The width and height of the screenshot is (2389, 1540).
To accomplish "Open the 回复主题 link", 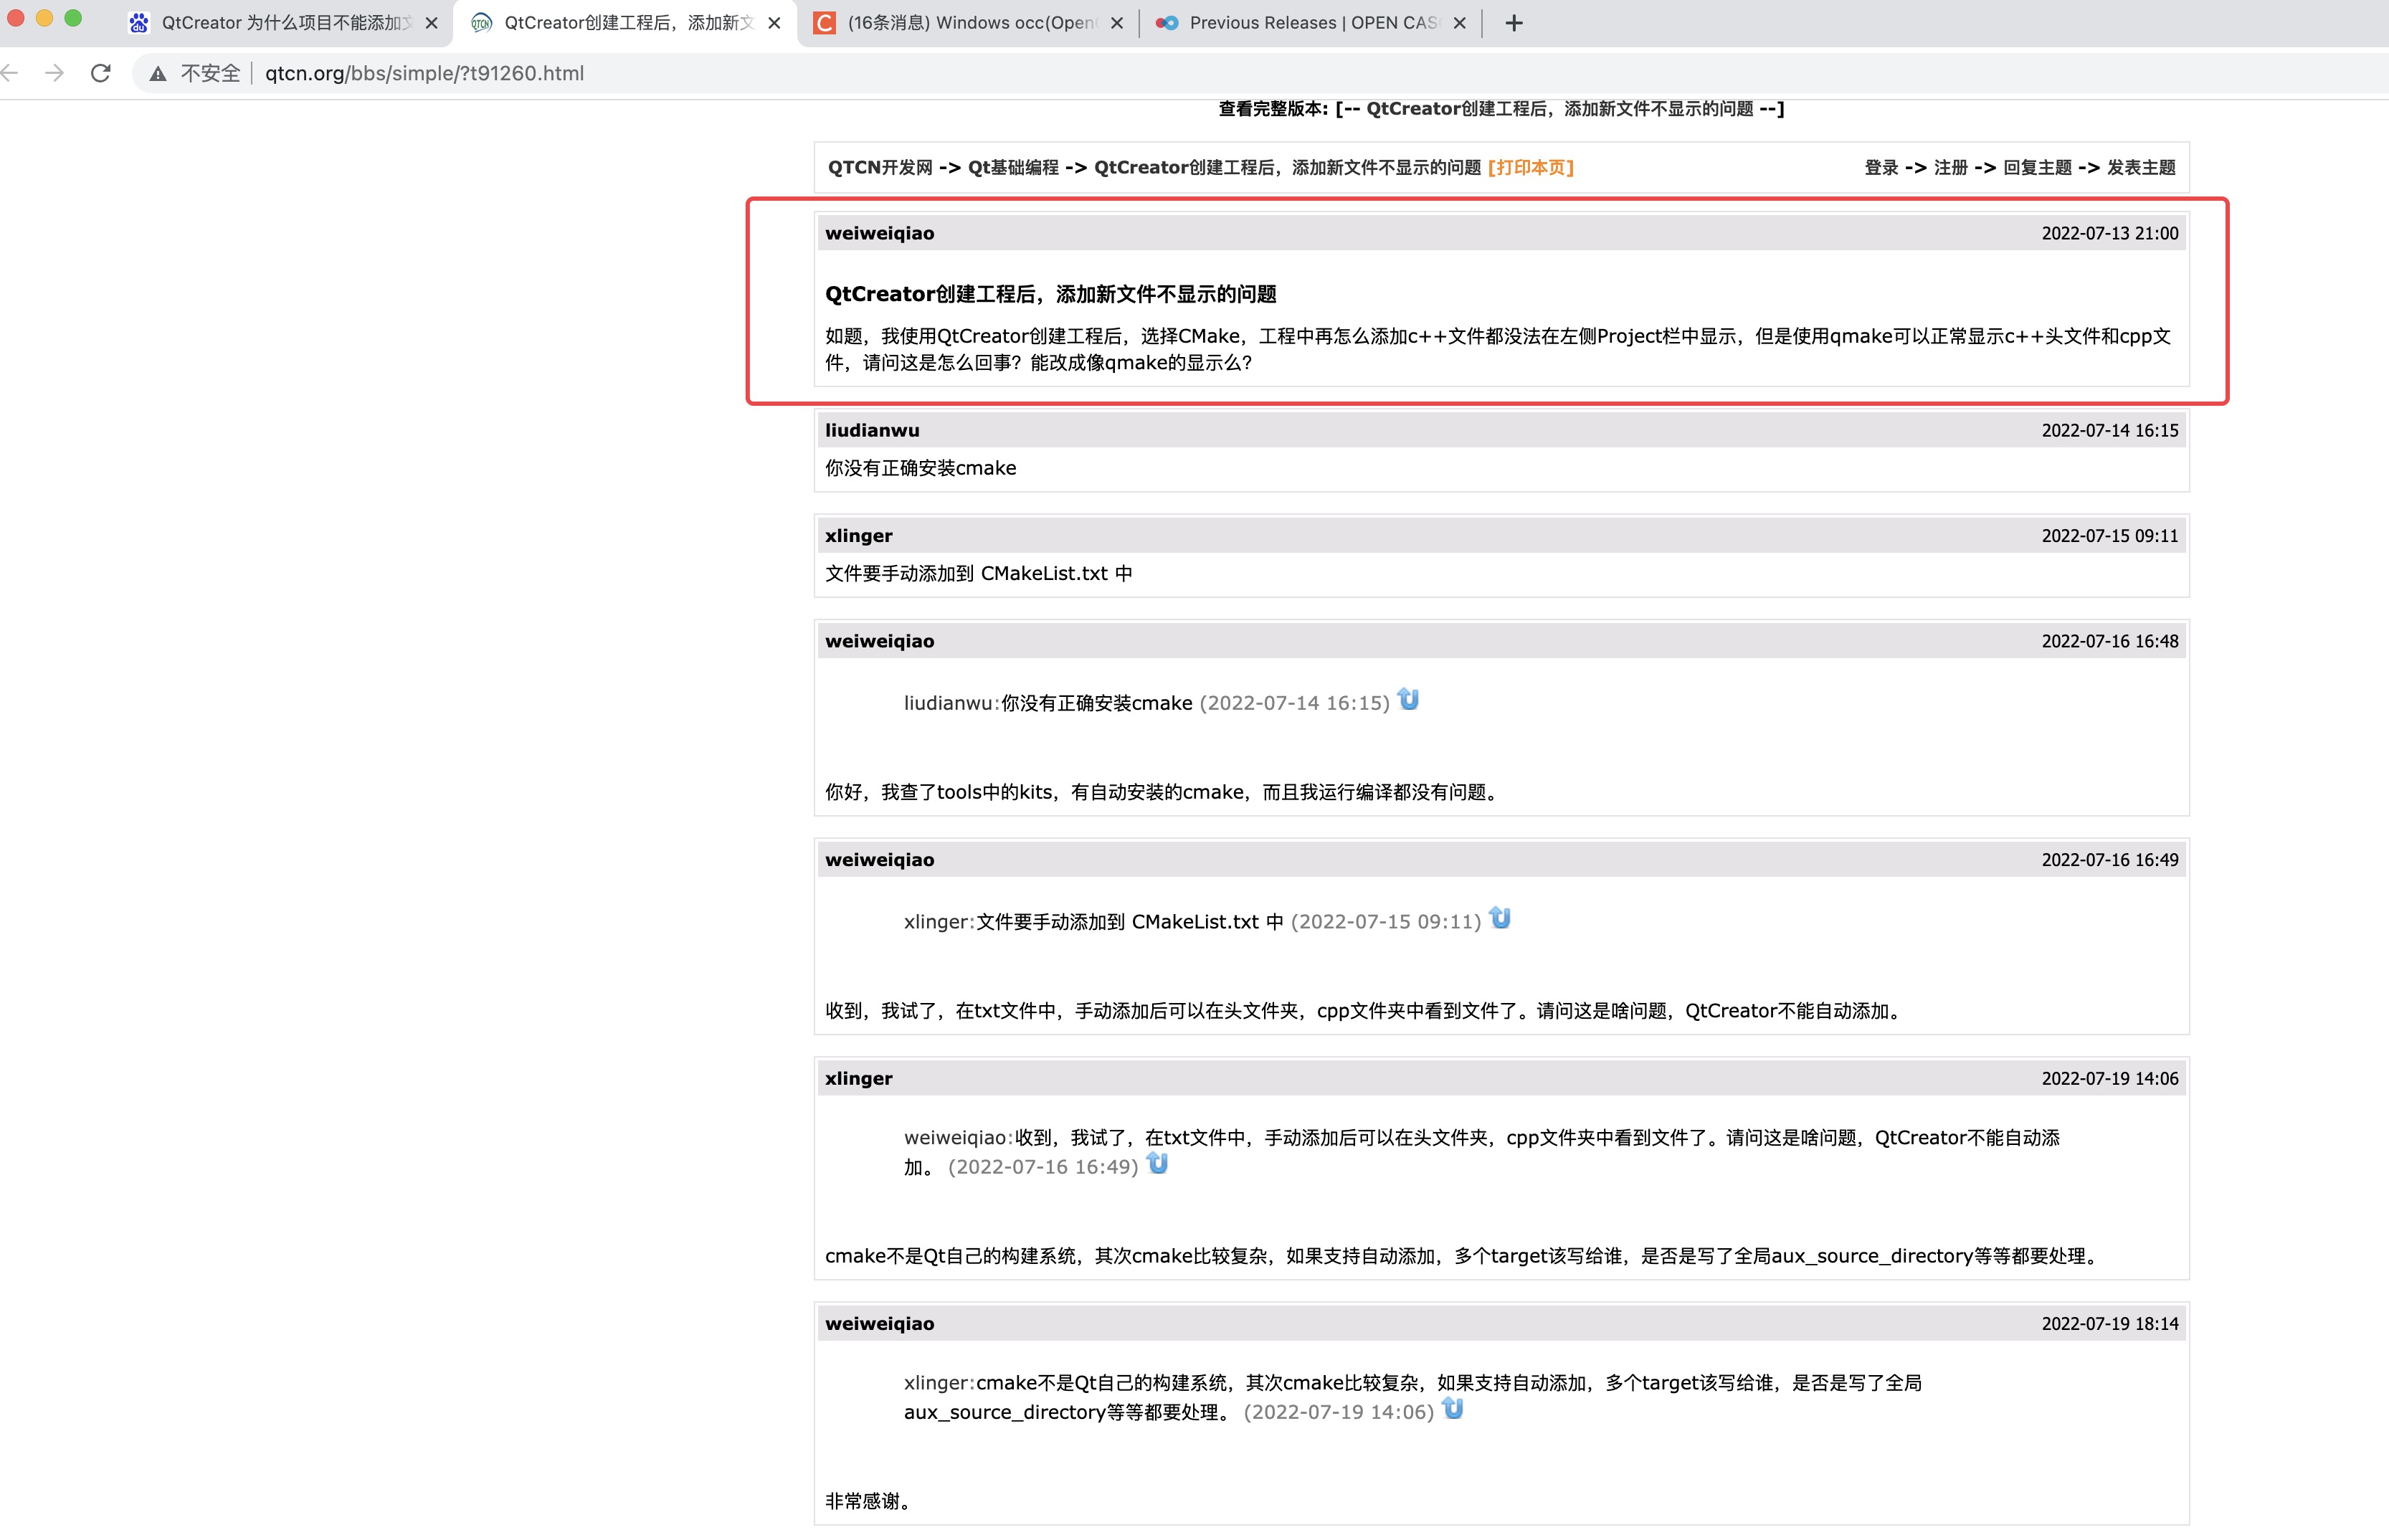I will (2037, 167).
